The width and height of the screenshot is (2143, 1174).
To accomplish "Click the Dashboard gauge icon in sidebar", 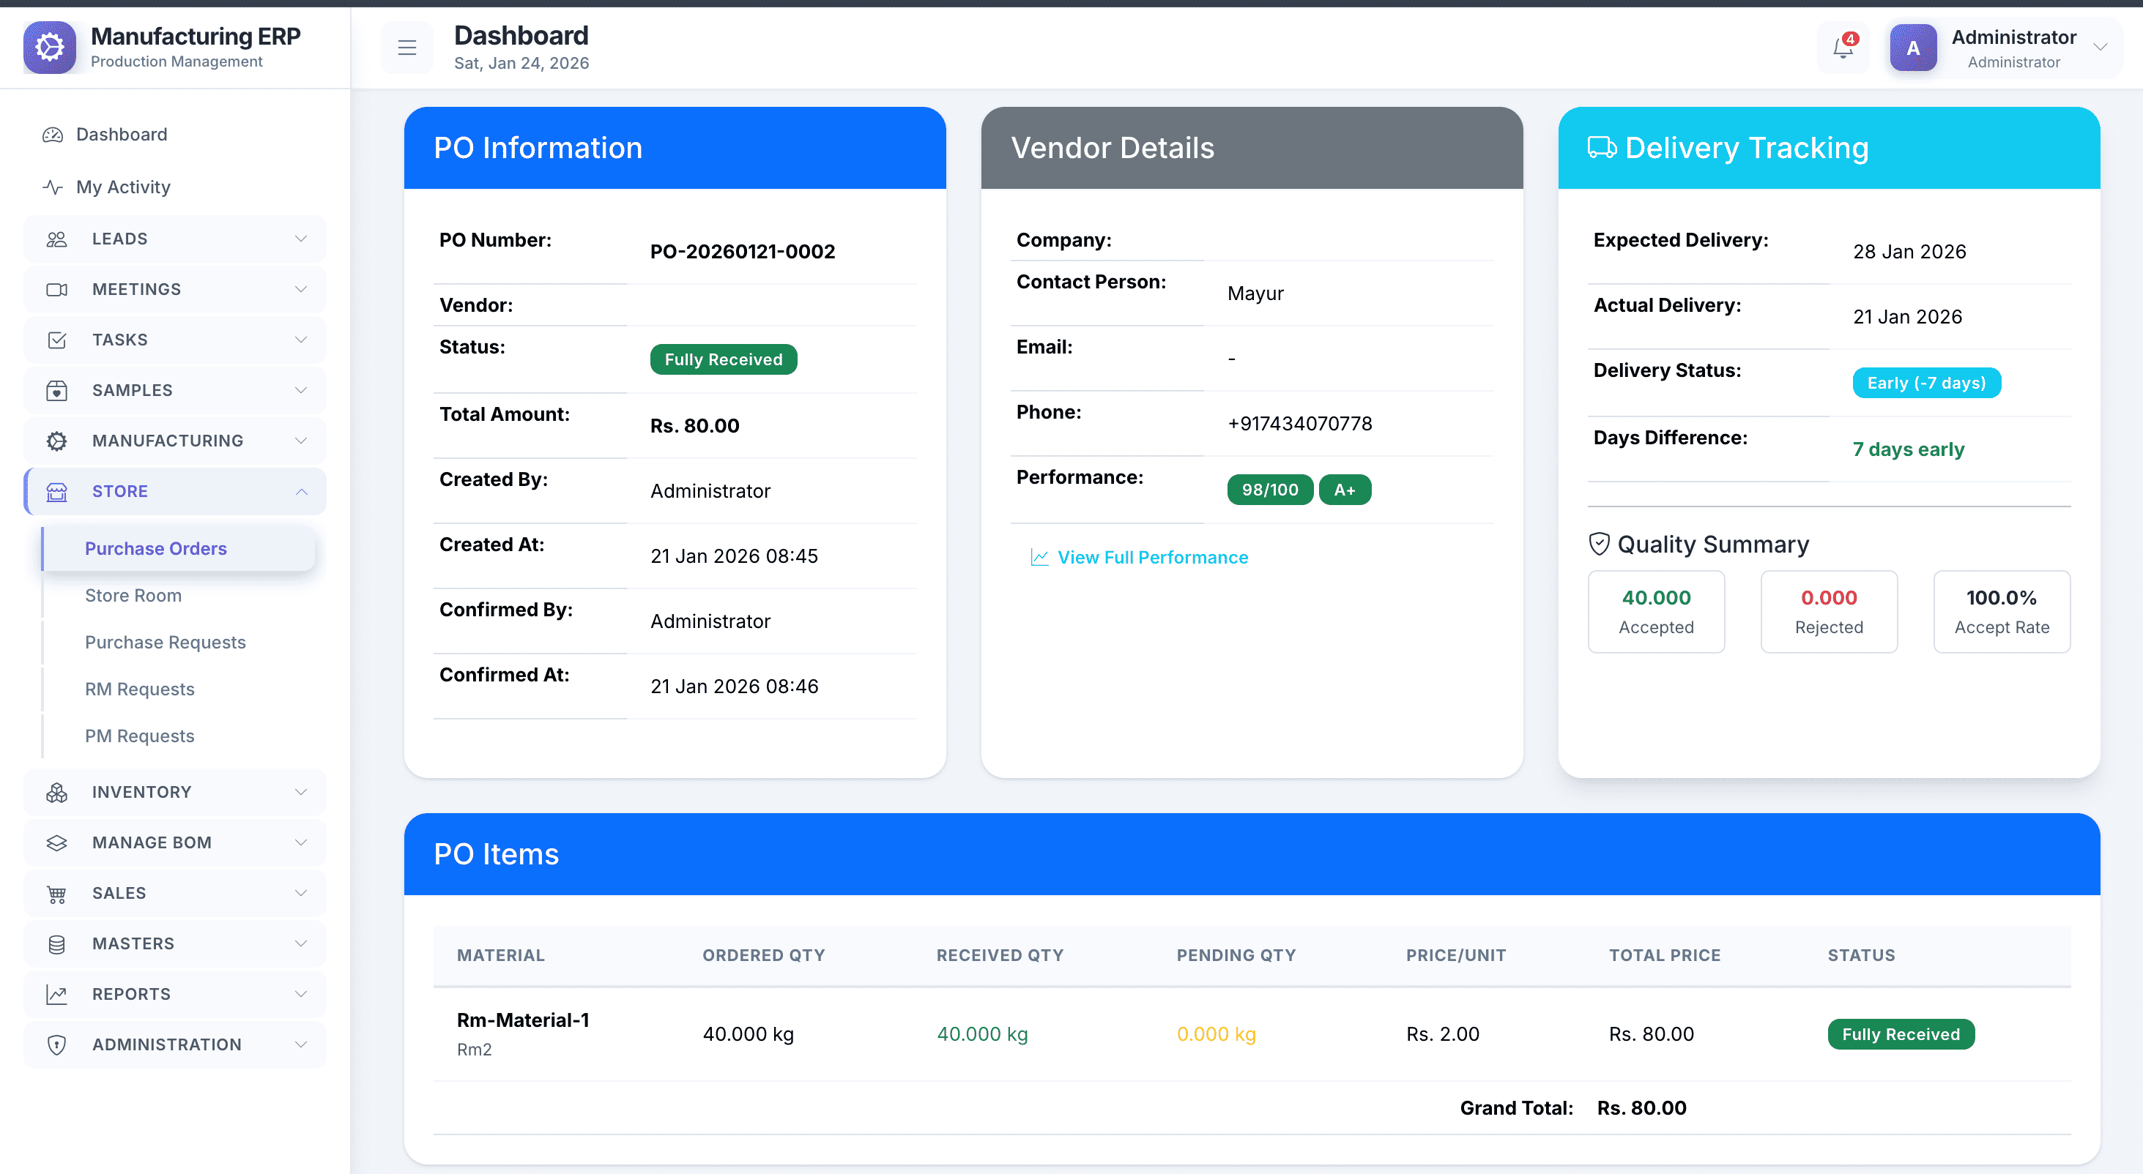I will [x=53, y=135].
